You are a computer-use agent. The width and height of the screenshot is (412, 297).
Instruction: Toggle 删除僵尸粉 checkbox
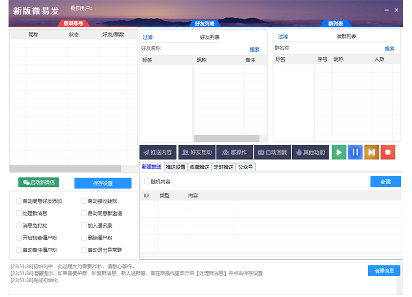click(84, 237)
